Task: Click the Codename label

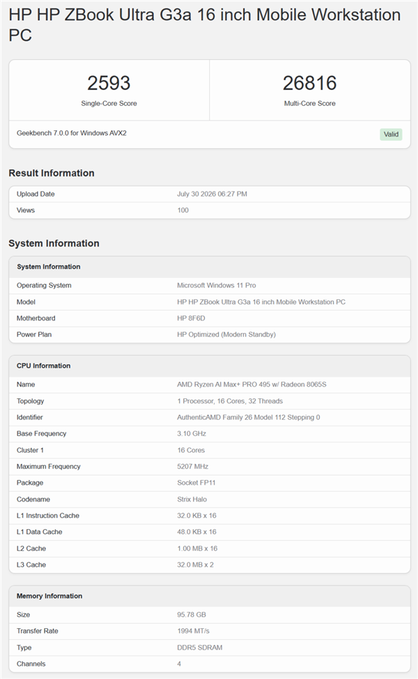Action: (x=33, y=499)
